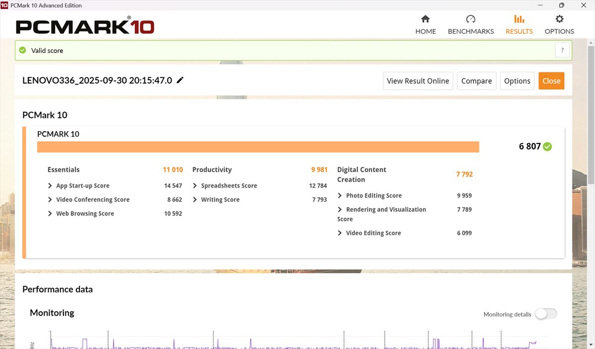Open the Results bar chart icon
The height and width of the screenshot is (349, 595).
[519, 19]
